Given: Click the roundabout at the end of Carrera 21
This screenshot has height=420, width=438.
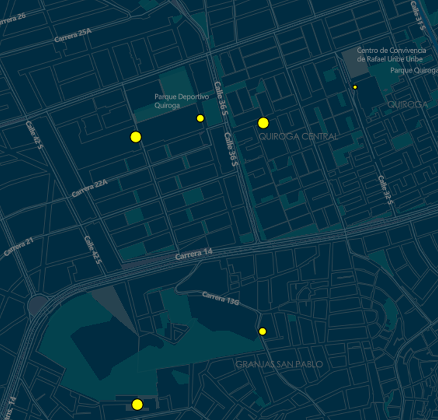Looking at the screenshot, I should click(36, 303).
